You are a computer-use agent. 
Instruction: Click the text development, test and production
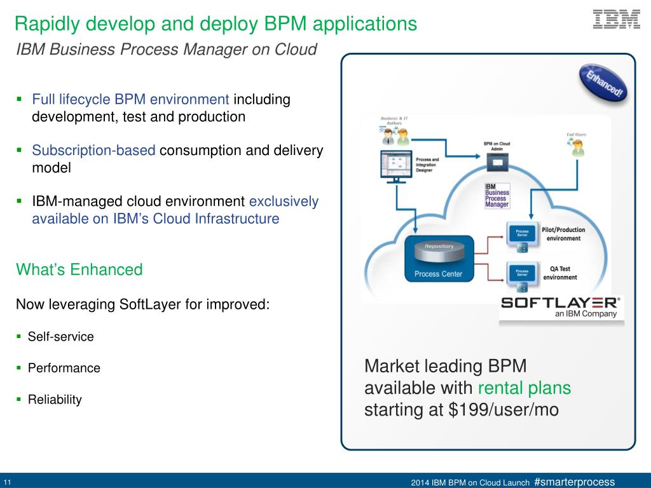pos(139,117)
